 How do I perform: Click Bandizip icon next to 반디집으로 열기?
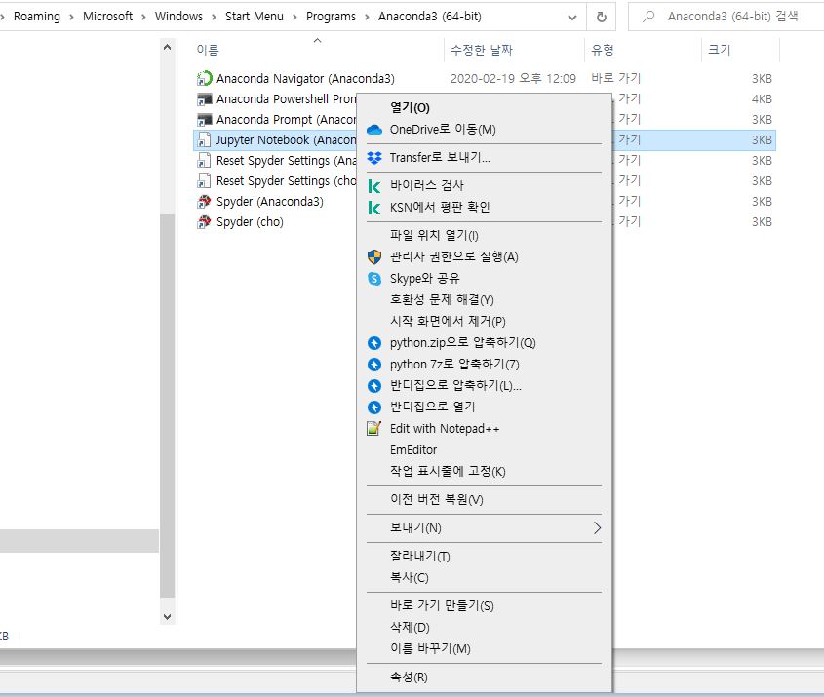point(374,407)
